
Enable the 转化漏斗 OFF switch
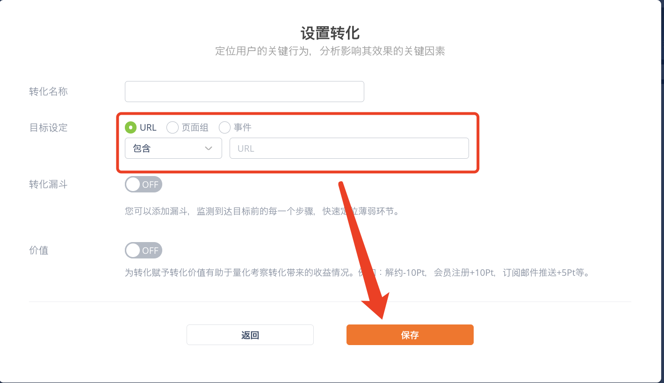(x=143, y=184)
